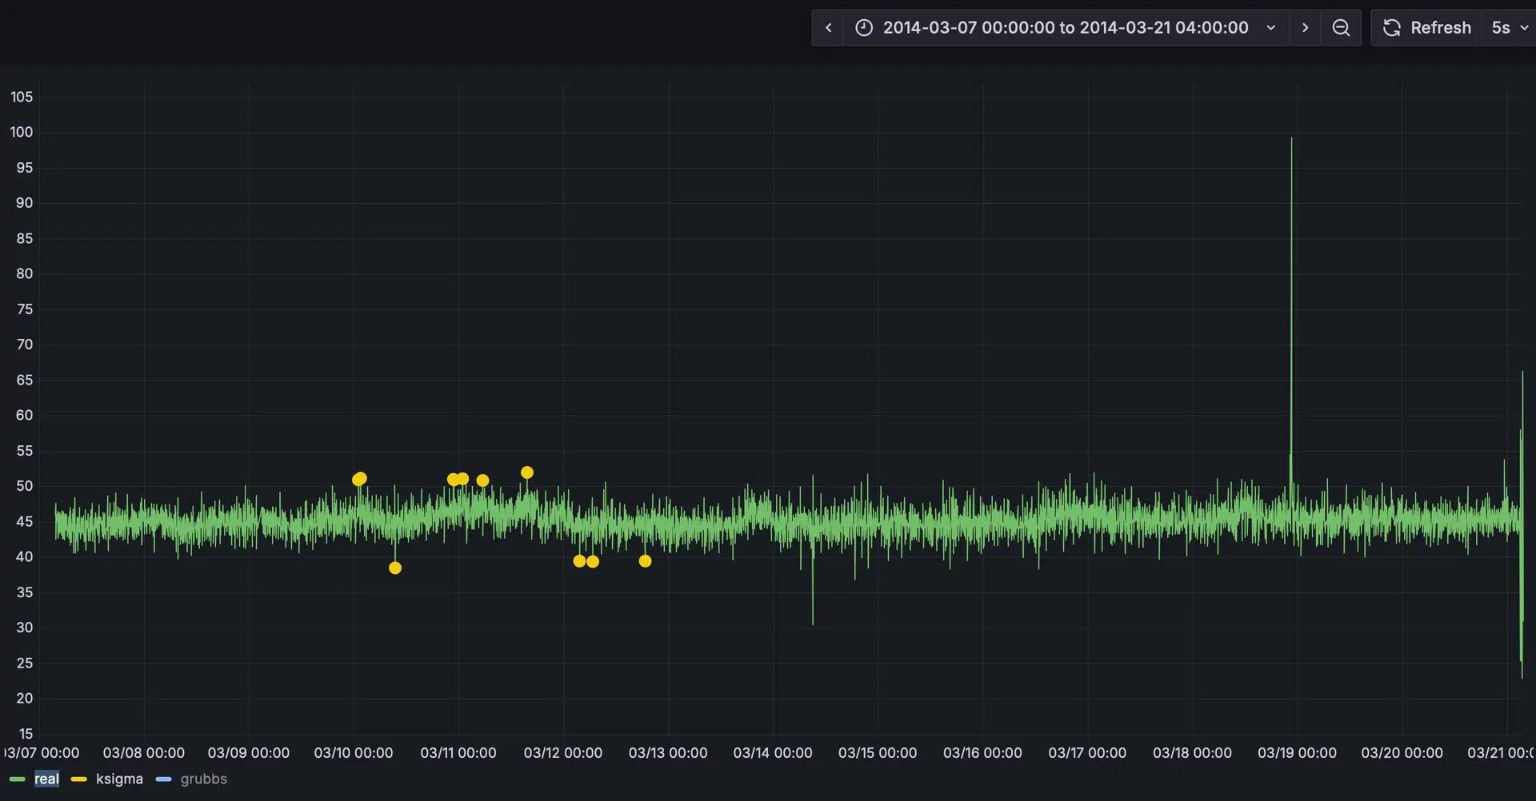Click the zoom-out magnifier icon

[x=1341, y=27]
